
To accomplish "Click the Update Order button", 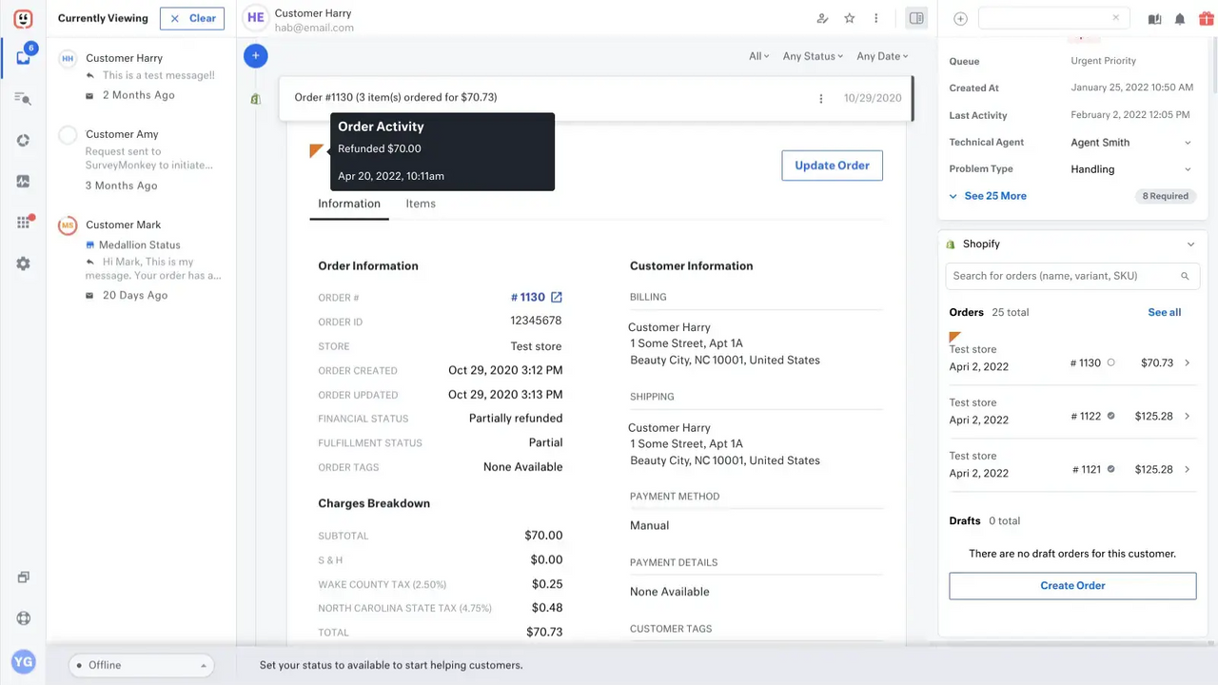I will coord(832,165).
